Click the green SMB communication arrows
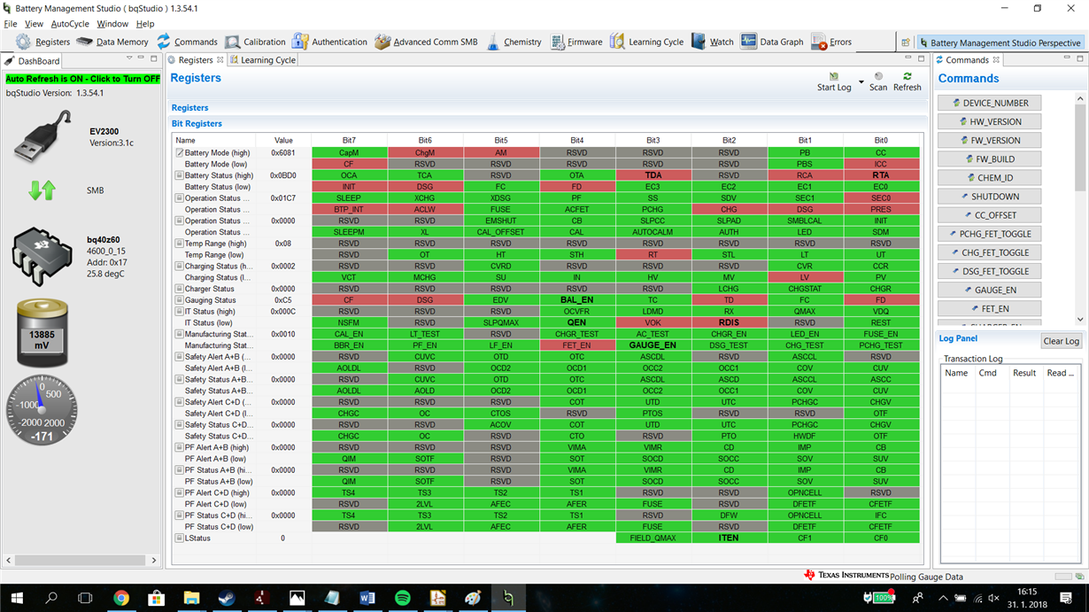Viewport: 1089px width, 612px height. (42, 190)
